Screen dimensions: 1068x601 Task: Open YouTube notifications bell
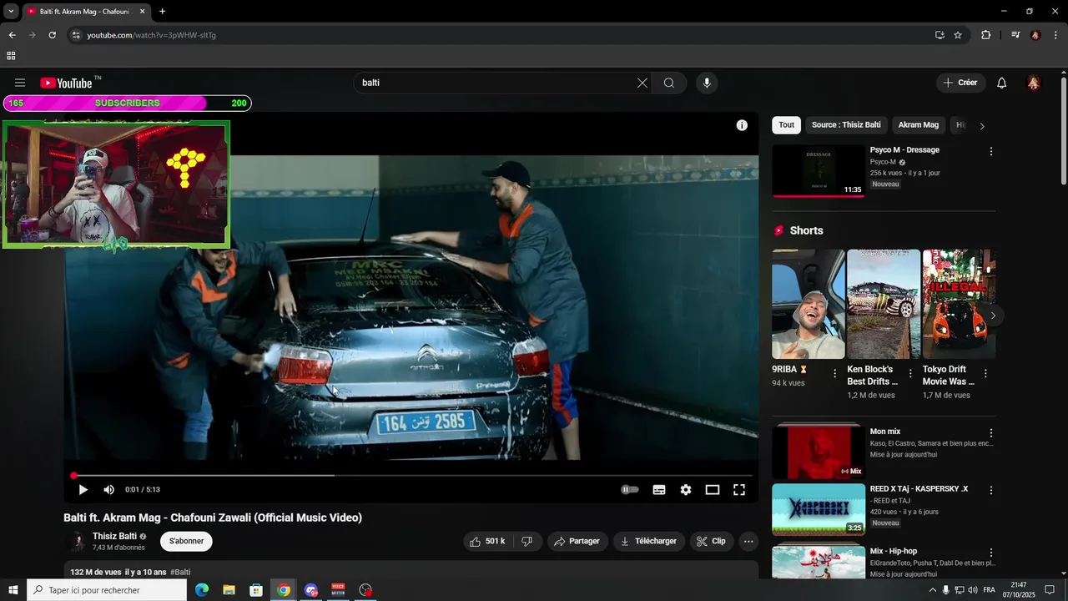pyautogui.click(x=1002, y=83)
